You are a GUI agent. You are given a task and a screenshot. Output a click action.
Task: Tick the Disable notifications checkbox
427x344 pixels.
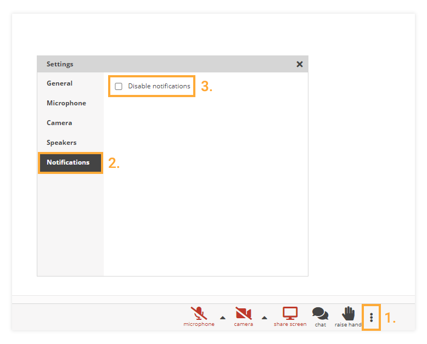[119, 86]
